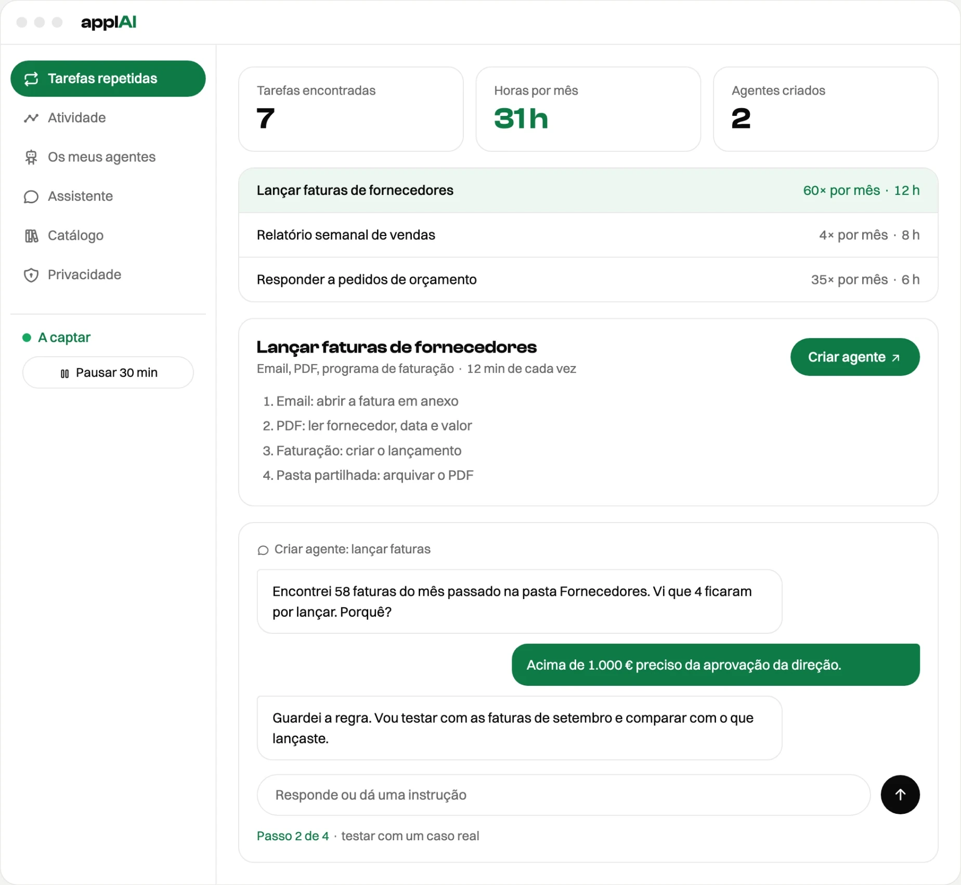Click the Tarefas encontradas card
Image resolution: width=961 pixels, height=885 pixels.
351,109
